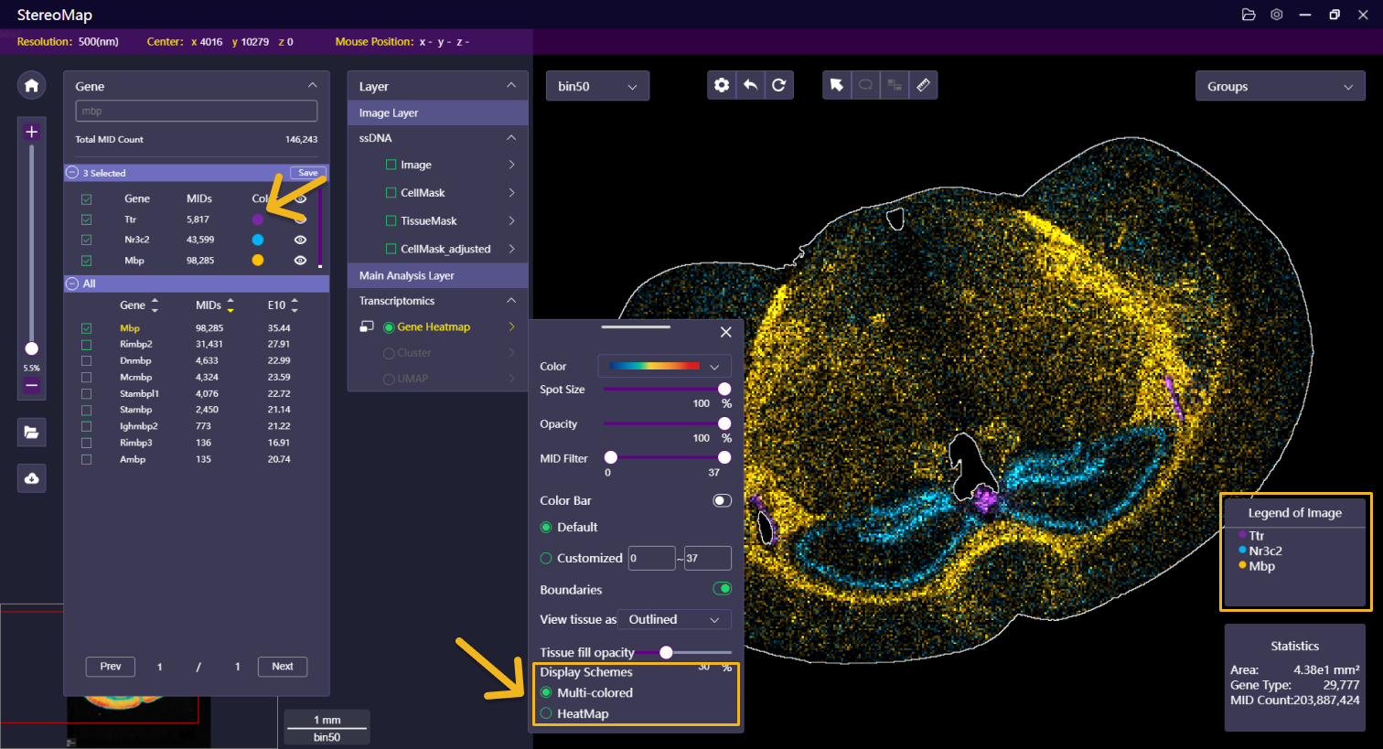Toggle visibility eye for Nr3c2 gene
The image size is (1383, 749).
300,240
